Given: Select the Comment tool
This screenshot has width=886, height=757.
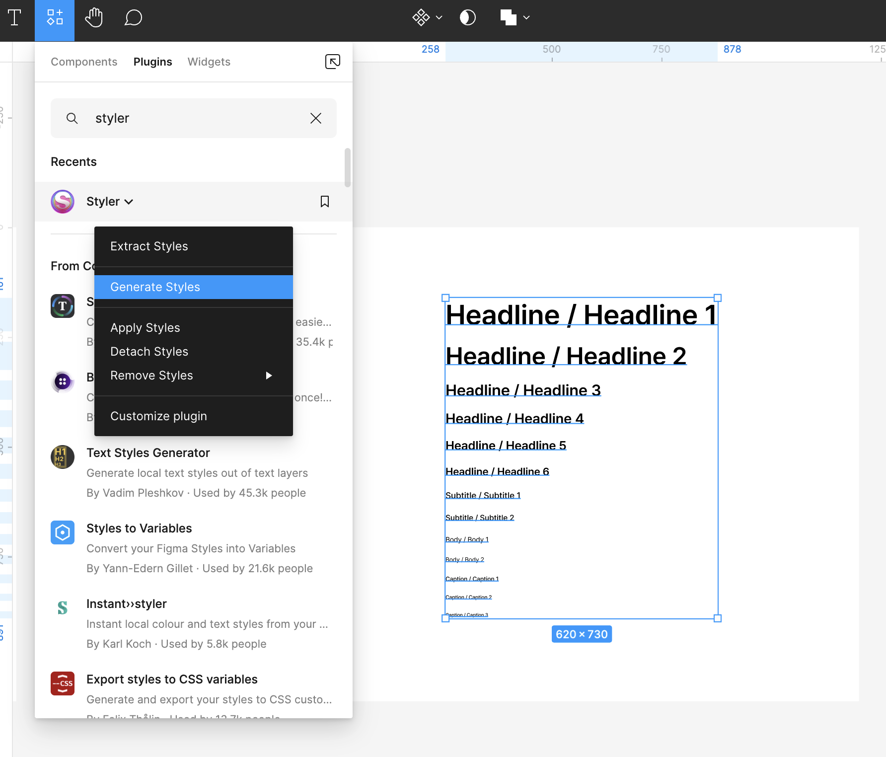Looking at the screenshot, I should tap(133, 18).
